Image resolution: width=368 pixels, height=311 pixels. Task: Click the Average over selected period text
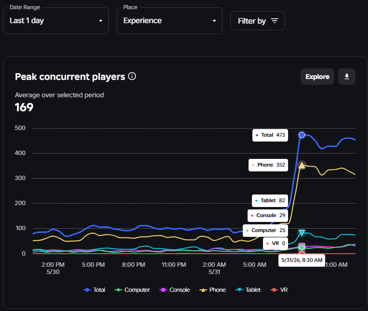(59, 95)
